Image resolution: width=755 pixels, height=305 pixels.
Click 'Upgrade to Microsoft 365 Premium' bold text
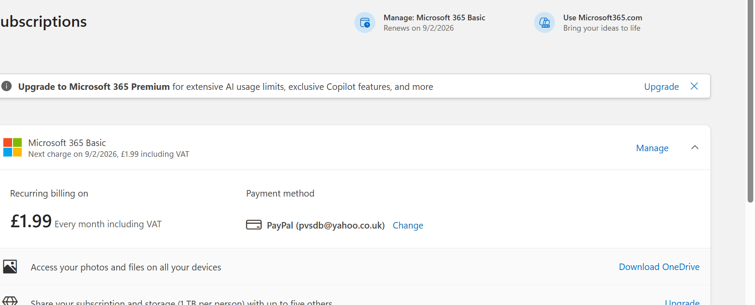click(94, 87)
